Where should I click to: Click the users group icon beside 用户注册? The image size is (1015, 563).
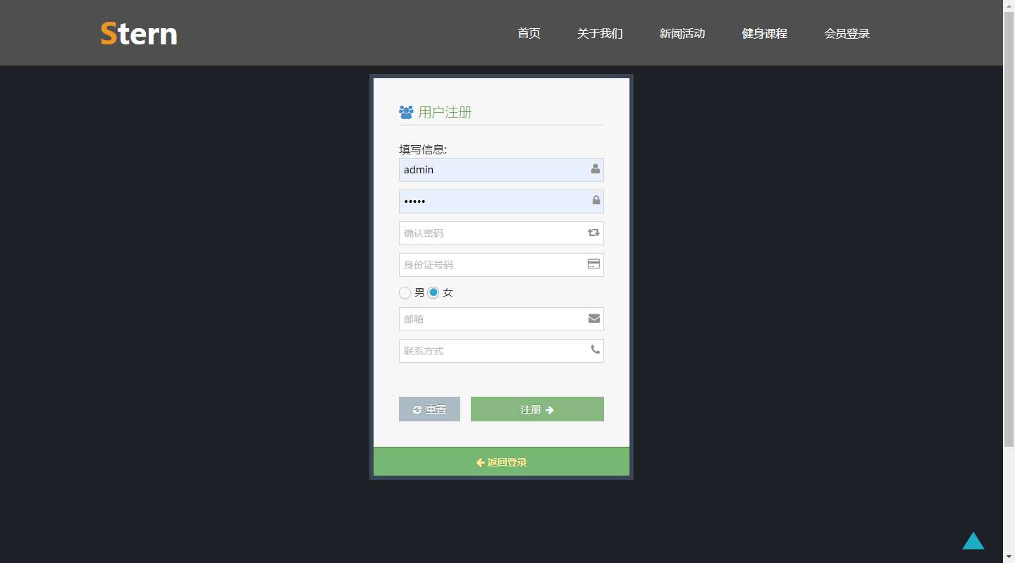[406, 112]
